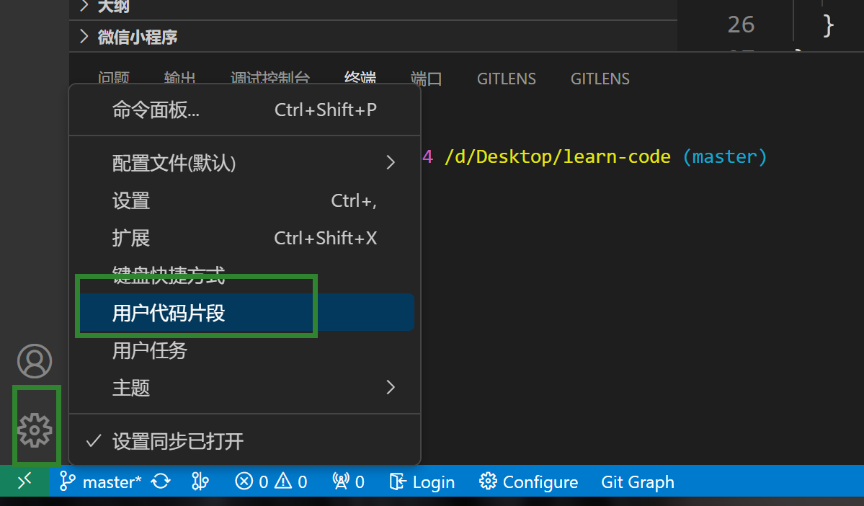This screenshot has height=506, width=864.
Task: Click the git fork icon in status bar
Action: (x=200, y=481)
